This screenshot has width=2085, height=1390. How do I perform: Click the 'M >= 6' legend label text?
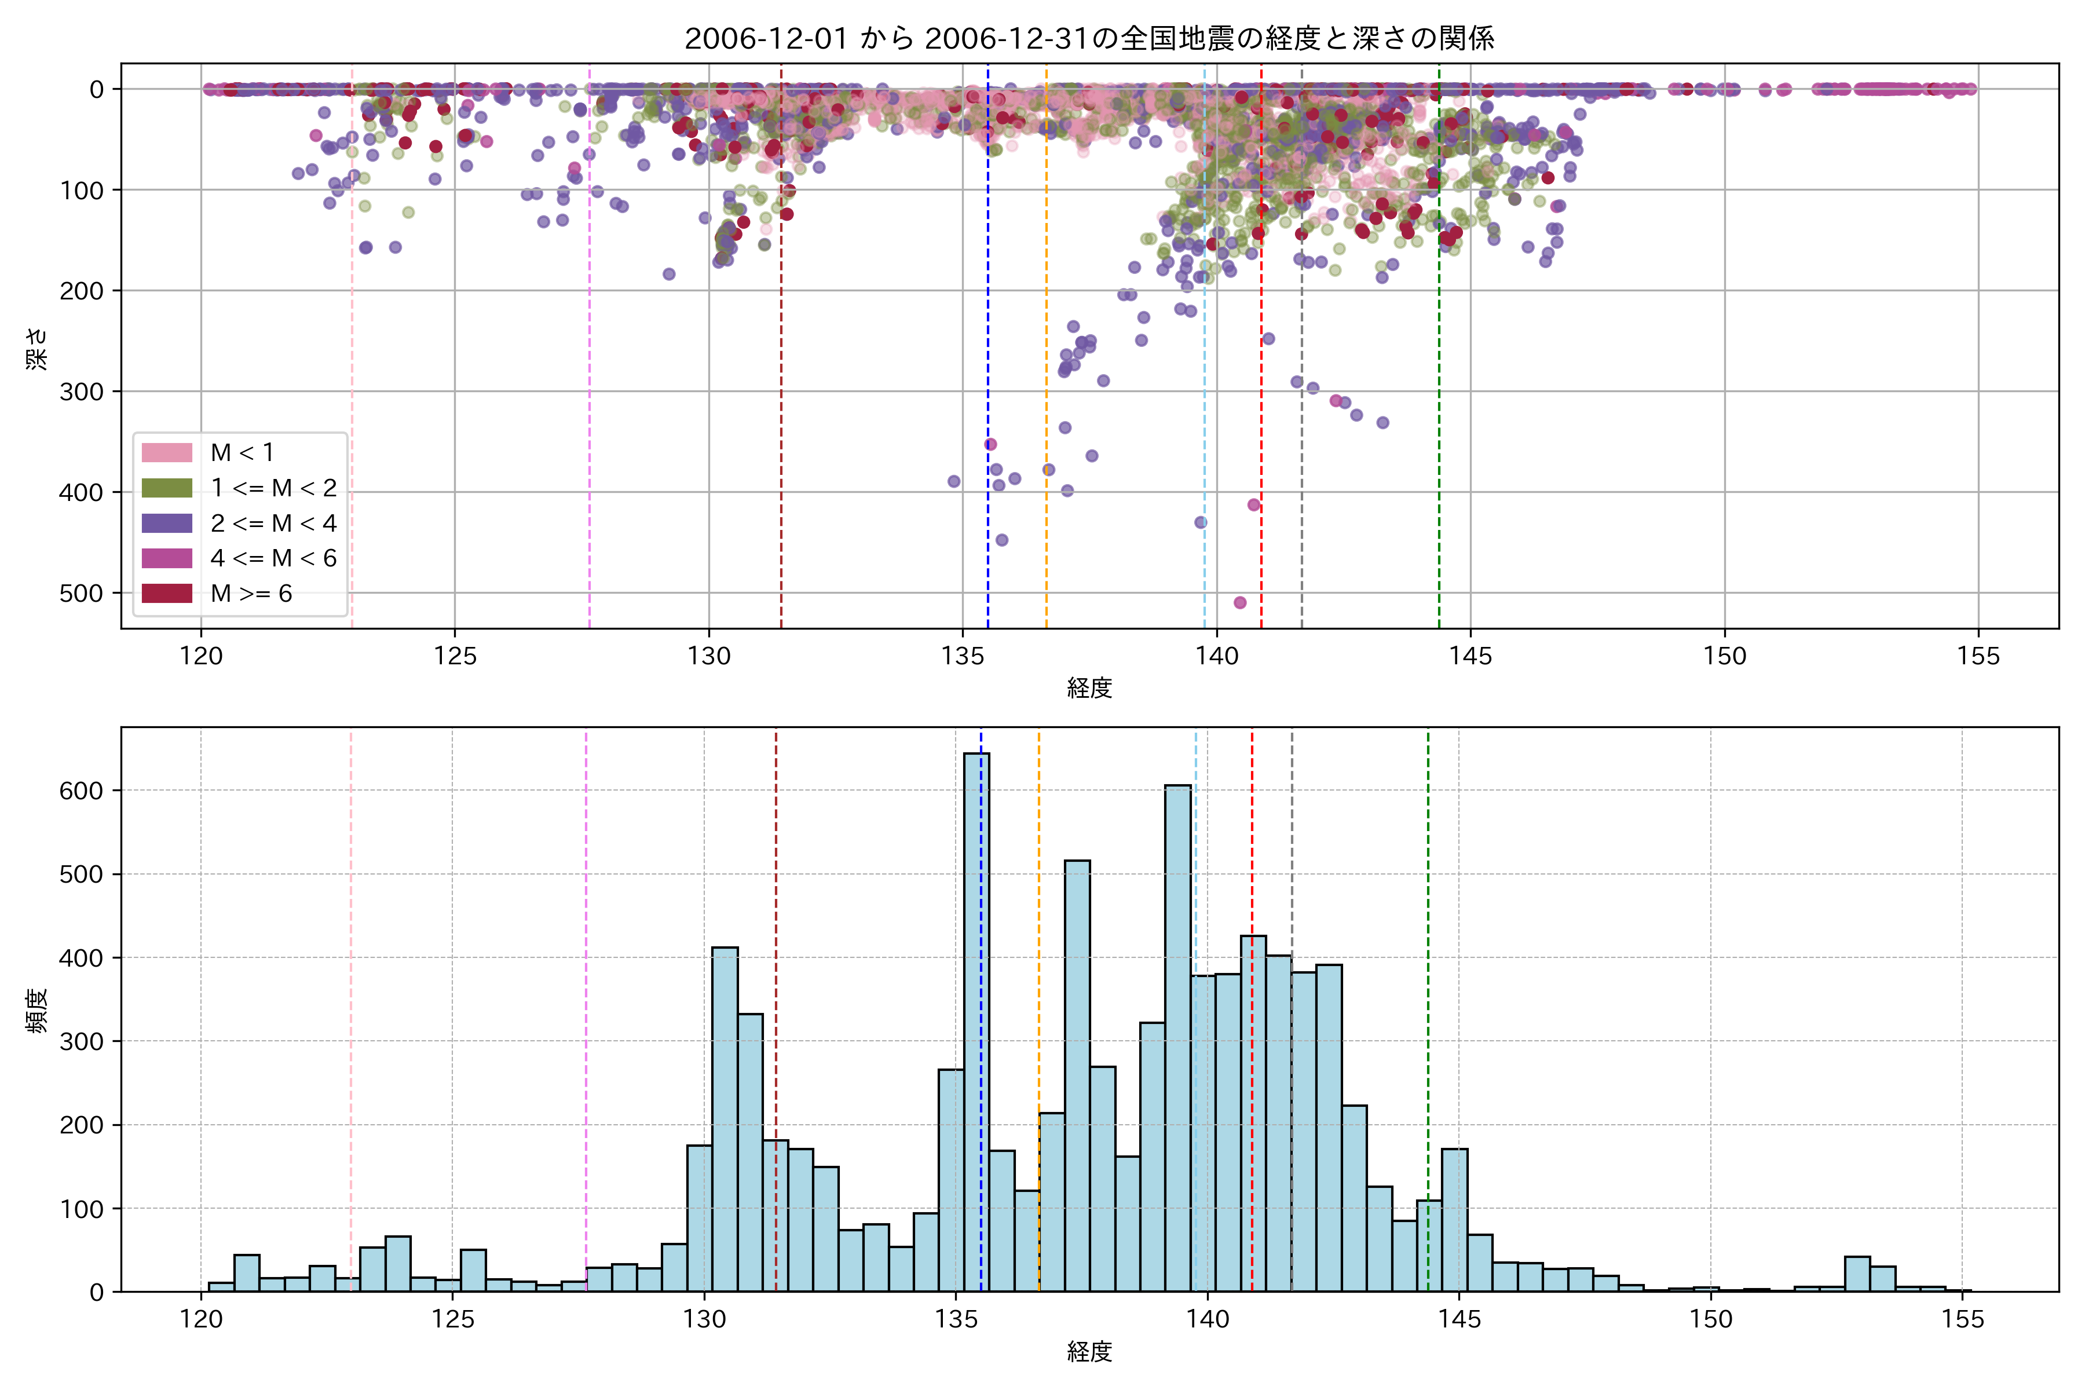tap(251, 593)
